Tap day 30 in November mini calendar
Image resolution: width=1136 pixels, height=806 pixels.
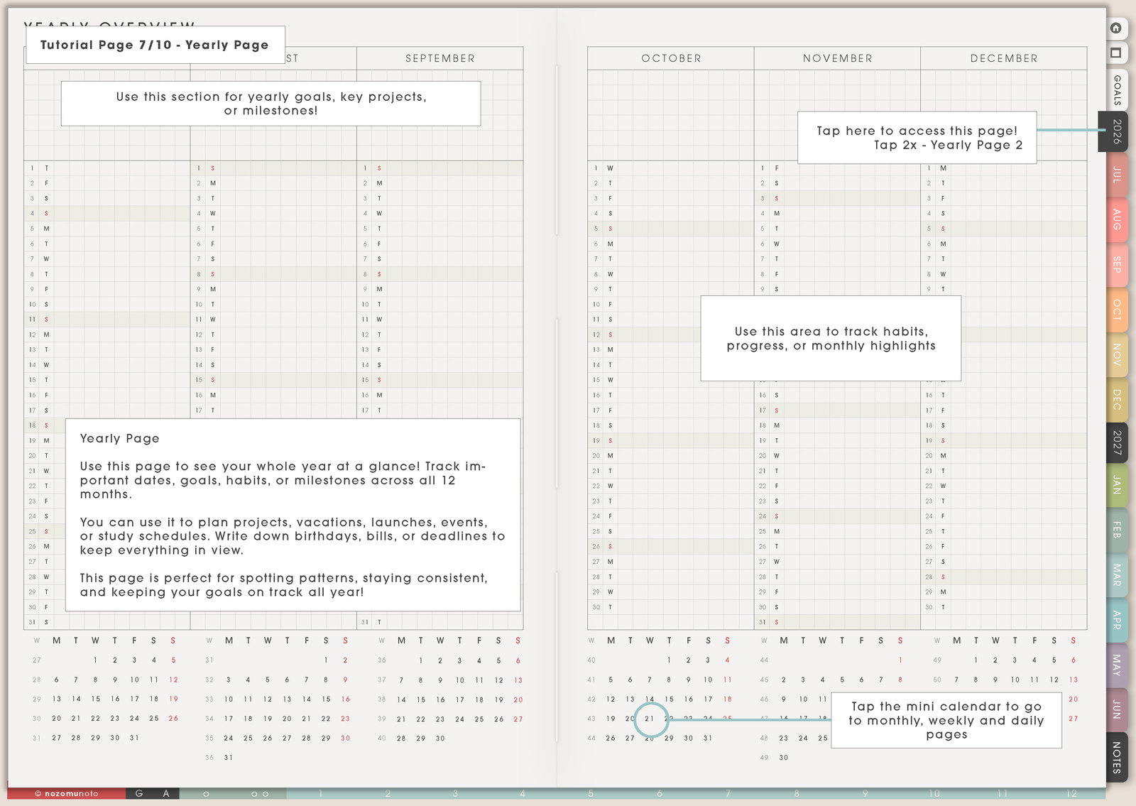coord(784,758)
